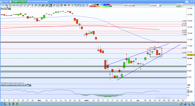Click the 49,698 RSI value label
This screenshot has width=195, height=106.
(190, 92)
